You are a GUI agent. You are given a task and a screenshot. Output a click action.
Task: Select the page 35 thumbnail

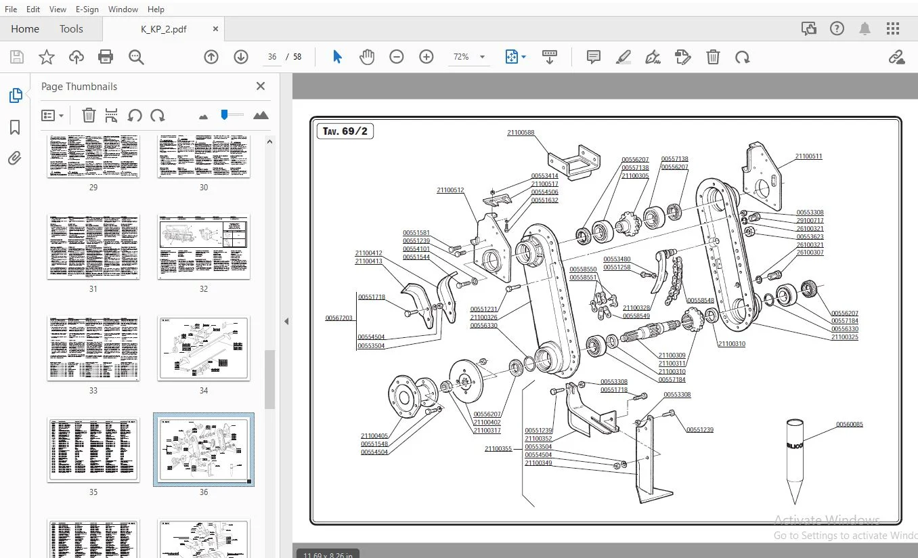click(93, 450)
